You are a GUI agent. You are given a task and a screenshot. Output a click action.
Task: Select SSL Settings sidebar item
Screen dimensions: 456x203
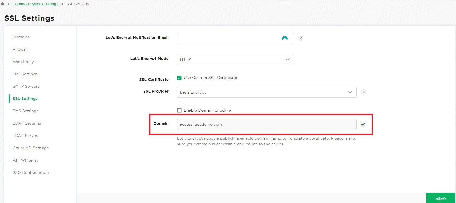coord(25,99)
